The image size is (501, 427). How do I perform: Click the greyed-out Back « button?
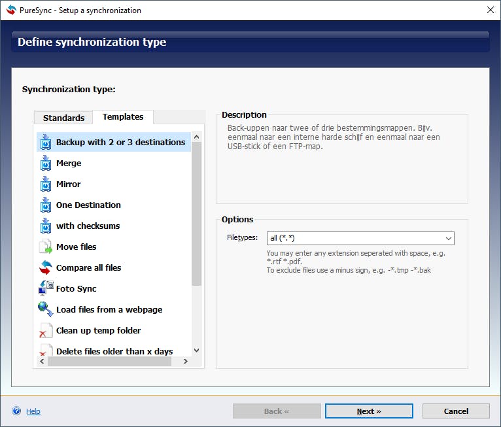277,411
